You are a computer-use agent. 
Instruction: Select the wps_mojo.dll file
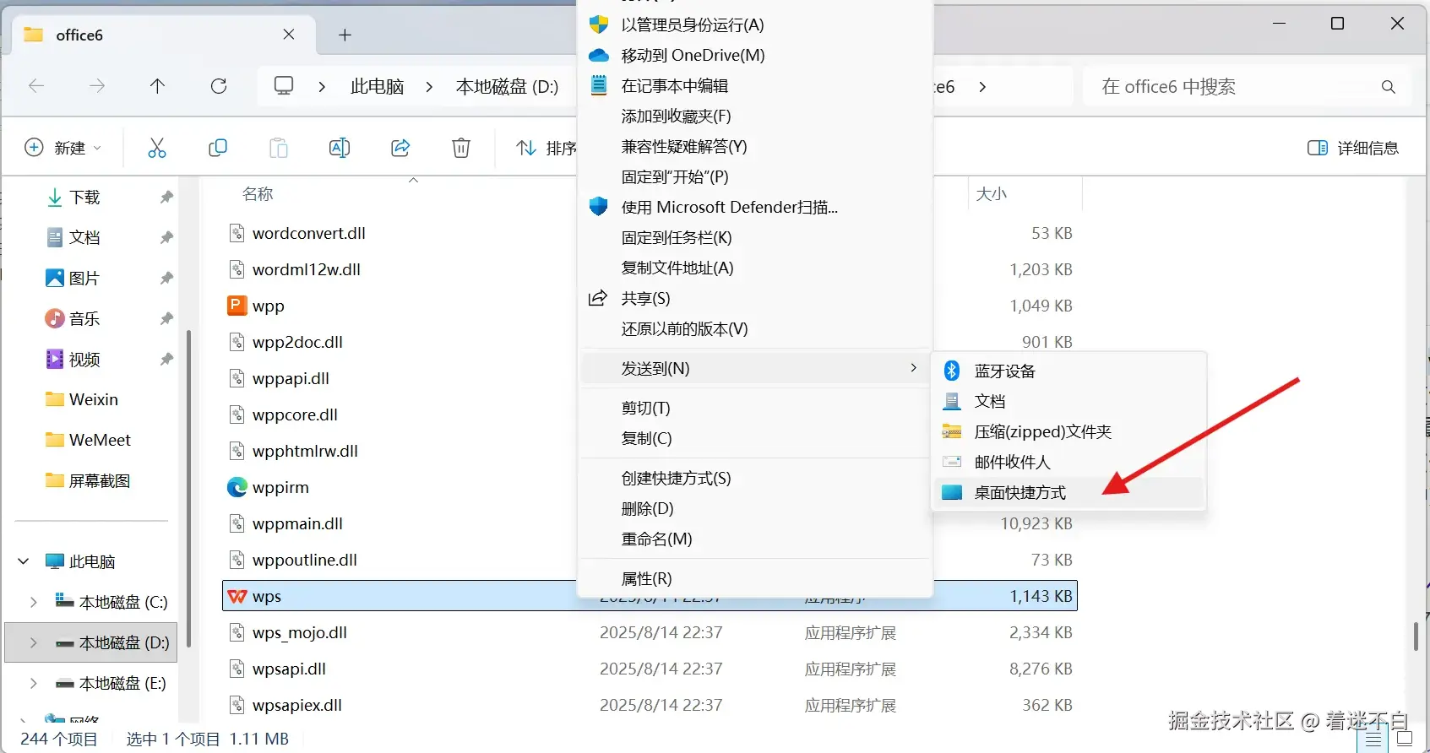click(x=300, y=632)
